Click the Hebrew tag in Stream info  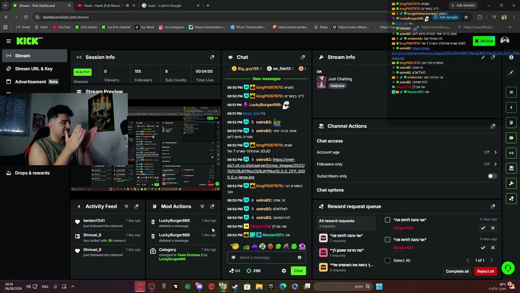click(x=337, y=86)
